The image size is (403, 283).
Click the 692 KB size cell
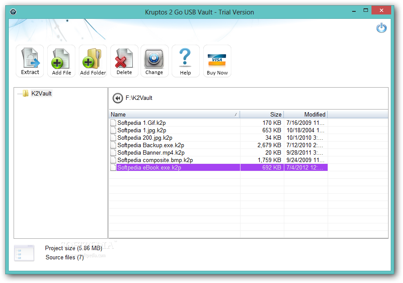click(x=262, y=168)
